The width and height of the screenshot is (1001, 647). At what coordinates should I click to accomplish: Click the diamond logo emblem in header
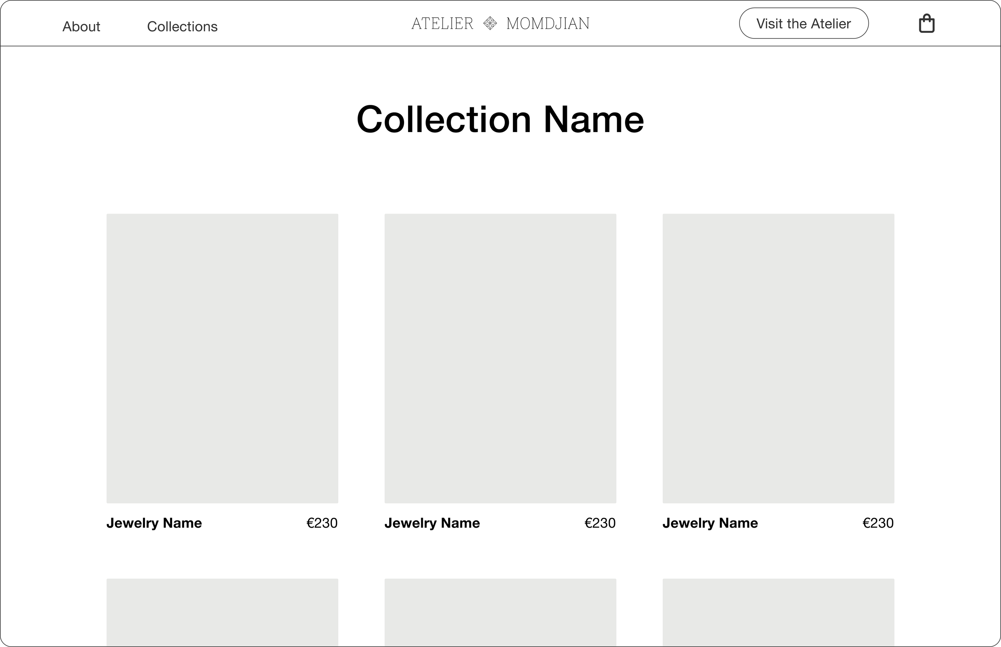coord(490,23)
